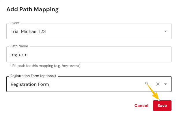
Task: Cancel the Add Path Mapping dialog
Action: tap(141, 105)
